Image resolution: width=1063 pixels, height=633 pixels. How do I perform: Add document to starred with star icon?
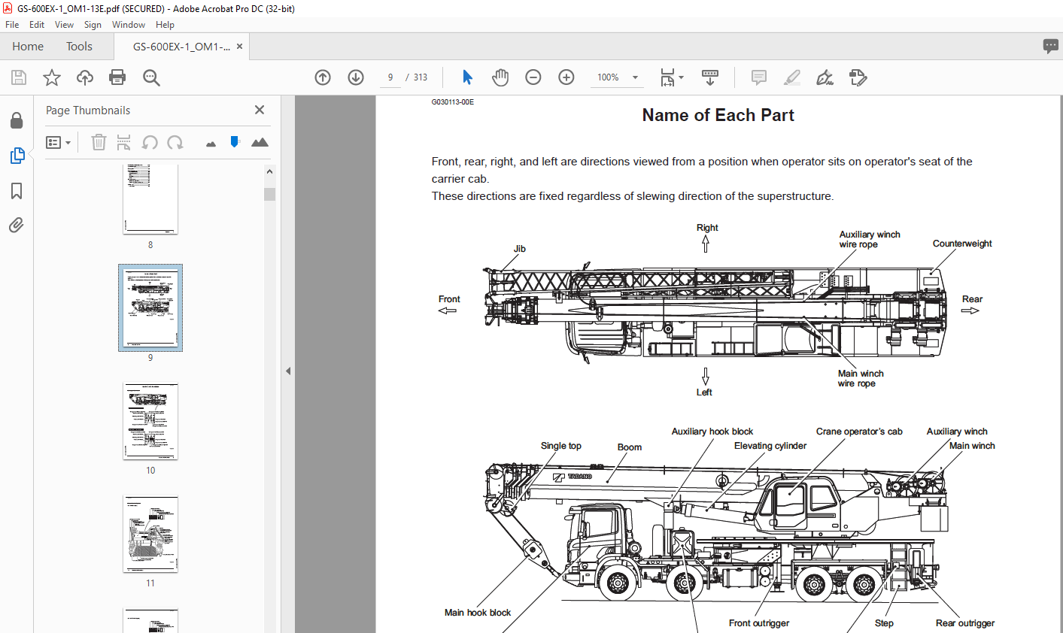(x=52, y=77)
